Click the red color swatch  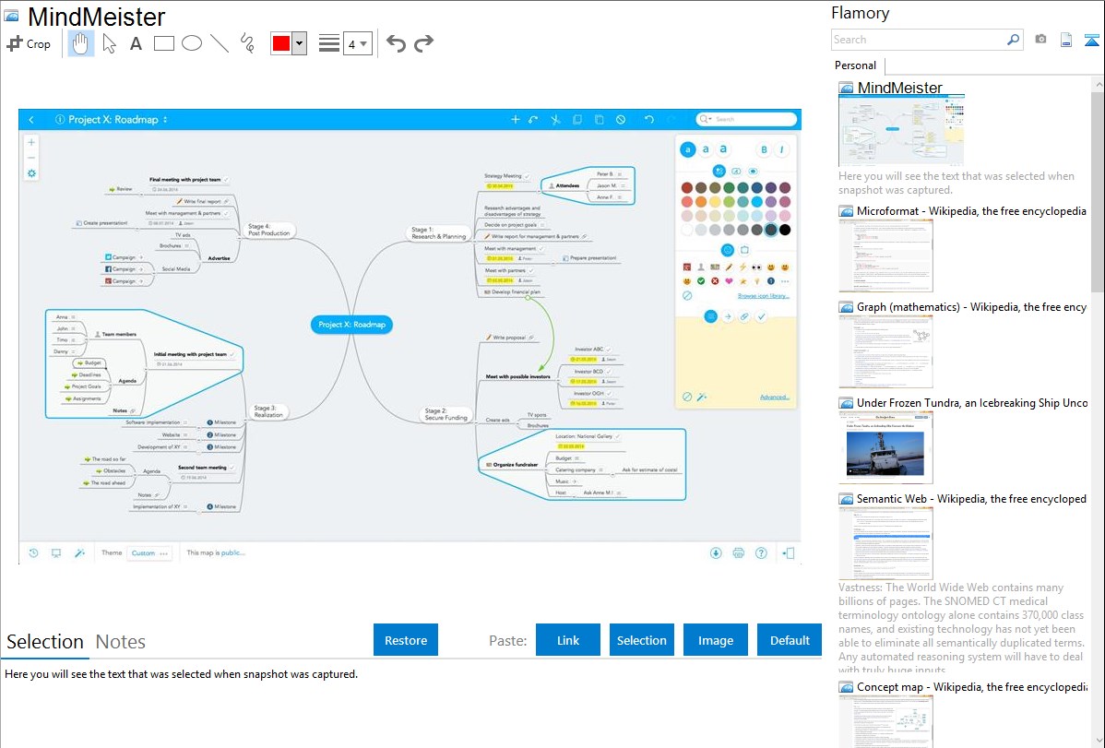tap(280, 43)
